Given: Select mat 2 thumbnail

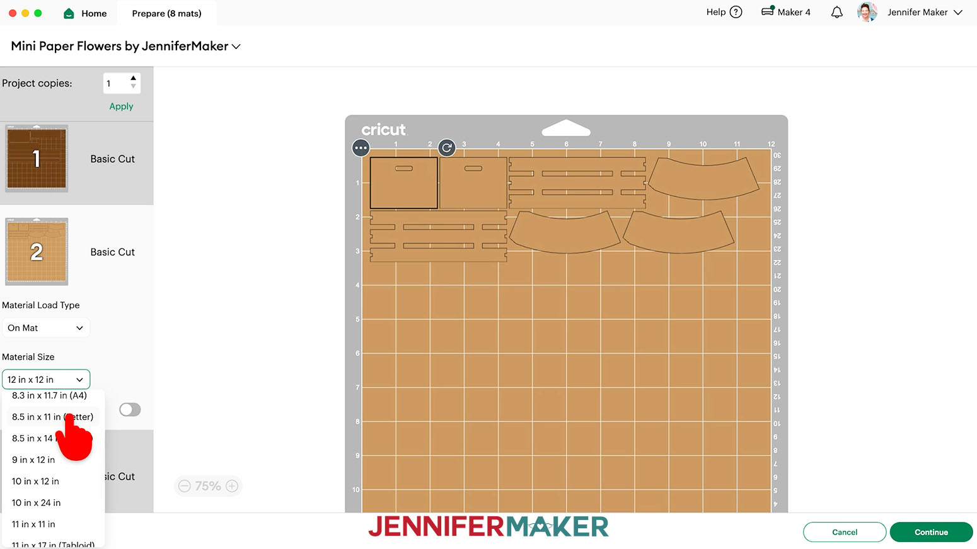Looking at the screenshot, I should point(37,251).
